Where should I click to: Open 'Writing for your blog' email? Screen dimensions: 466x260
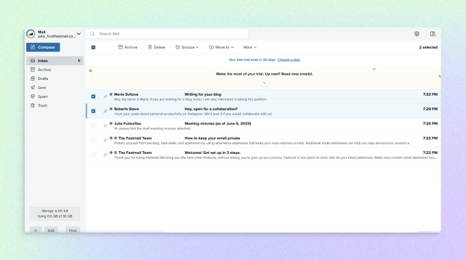click(x=264, y=96)
